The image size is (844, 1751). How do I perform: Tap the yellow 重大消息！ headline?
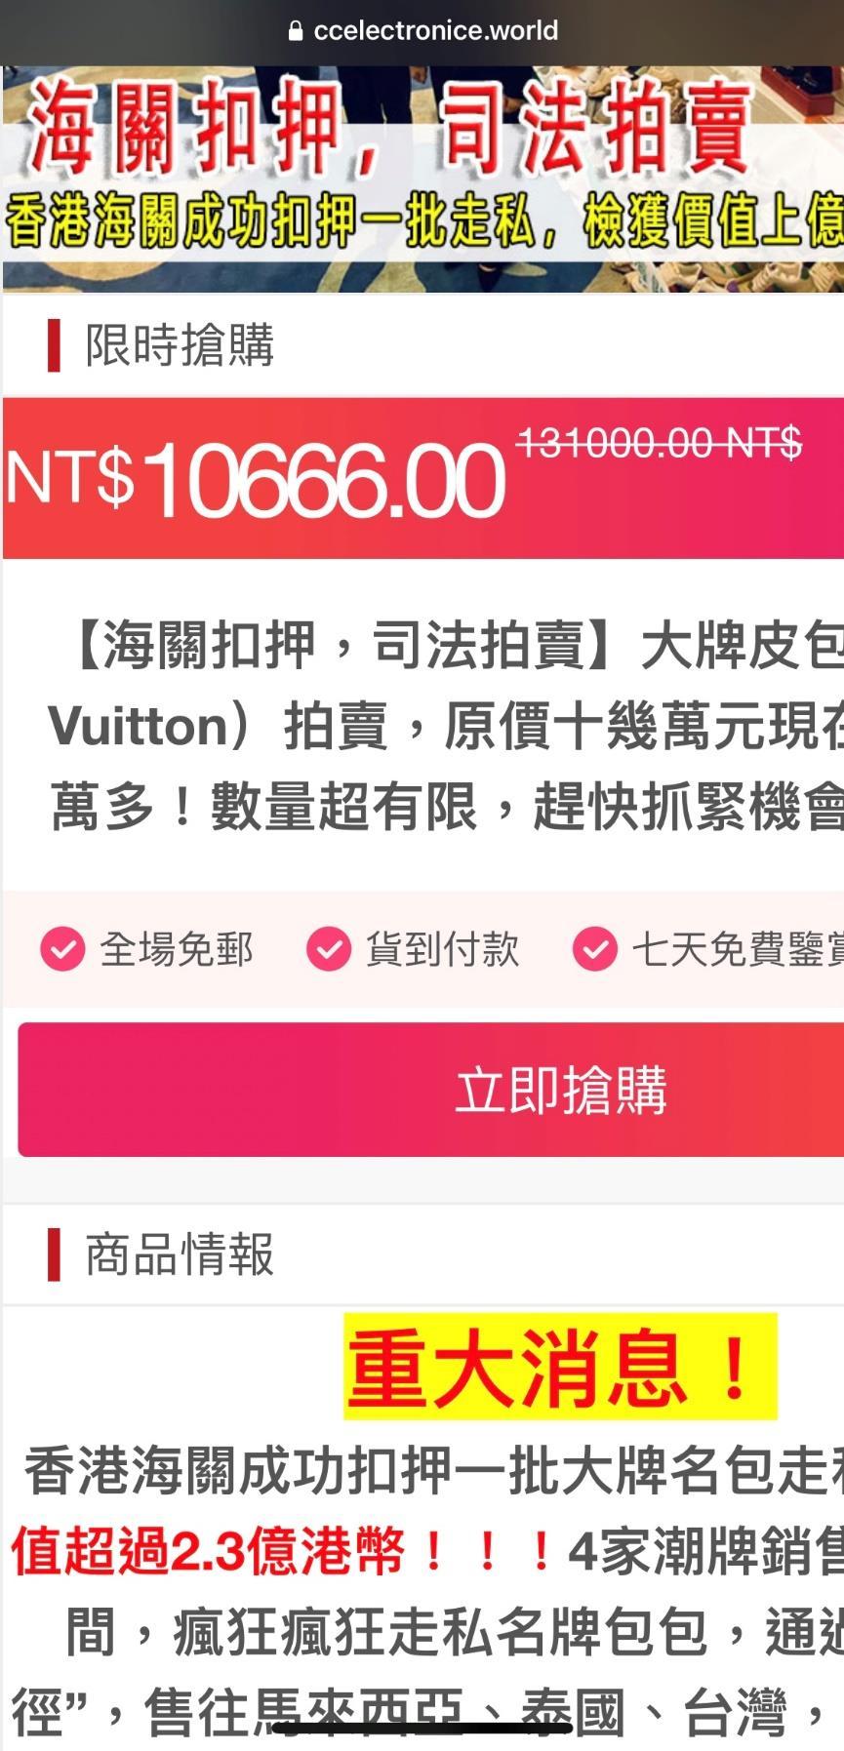560,1367
